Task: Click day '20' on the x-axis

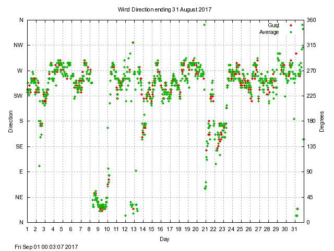Action: (195, 229)
